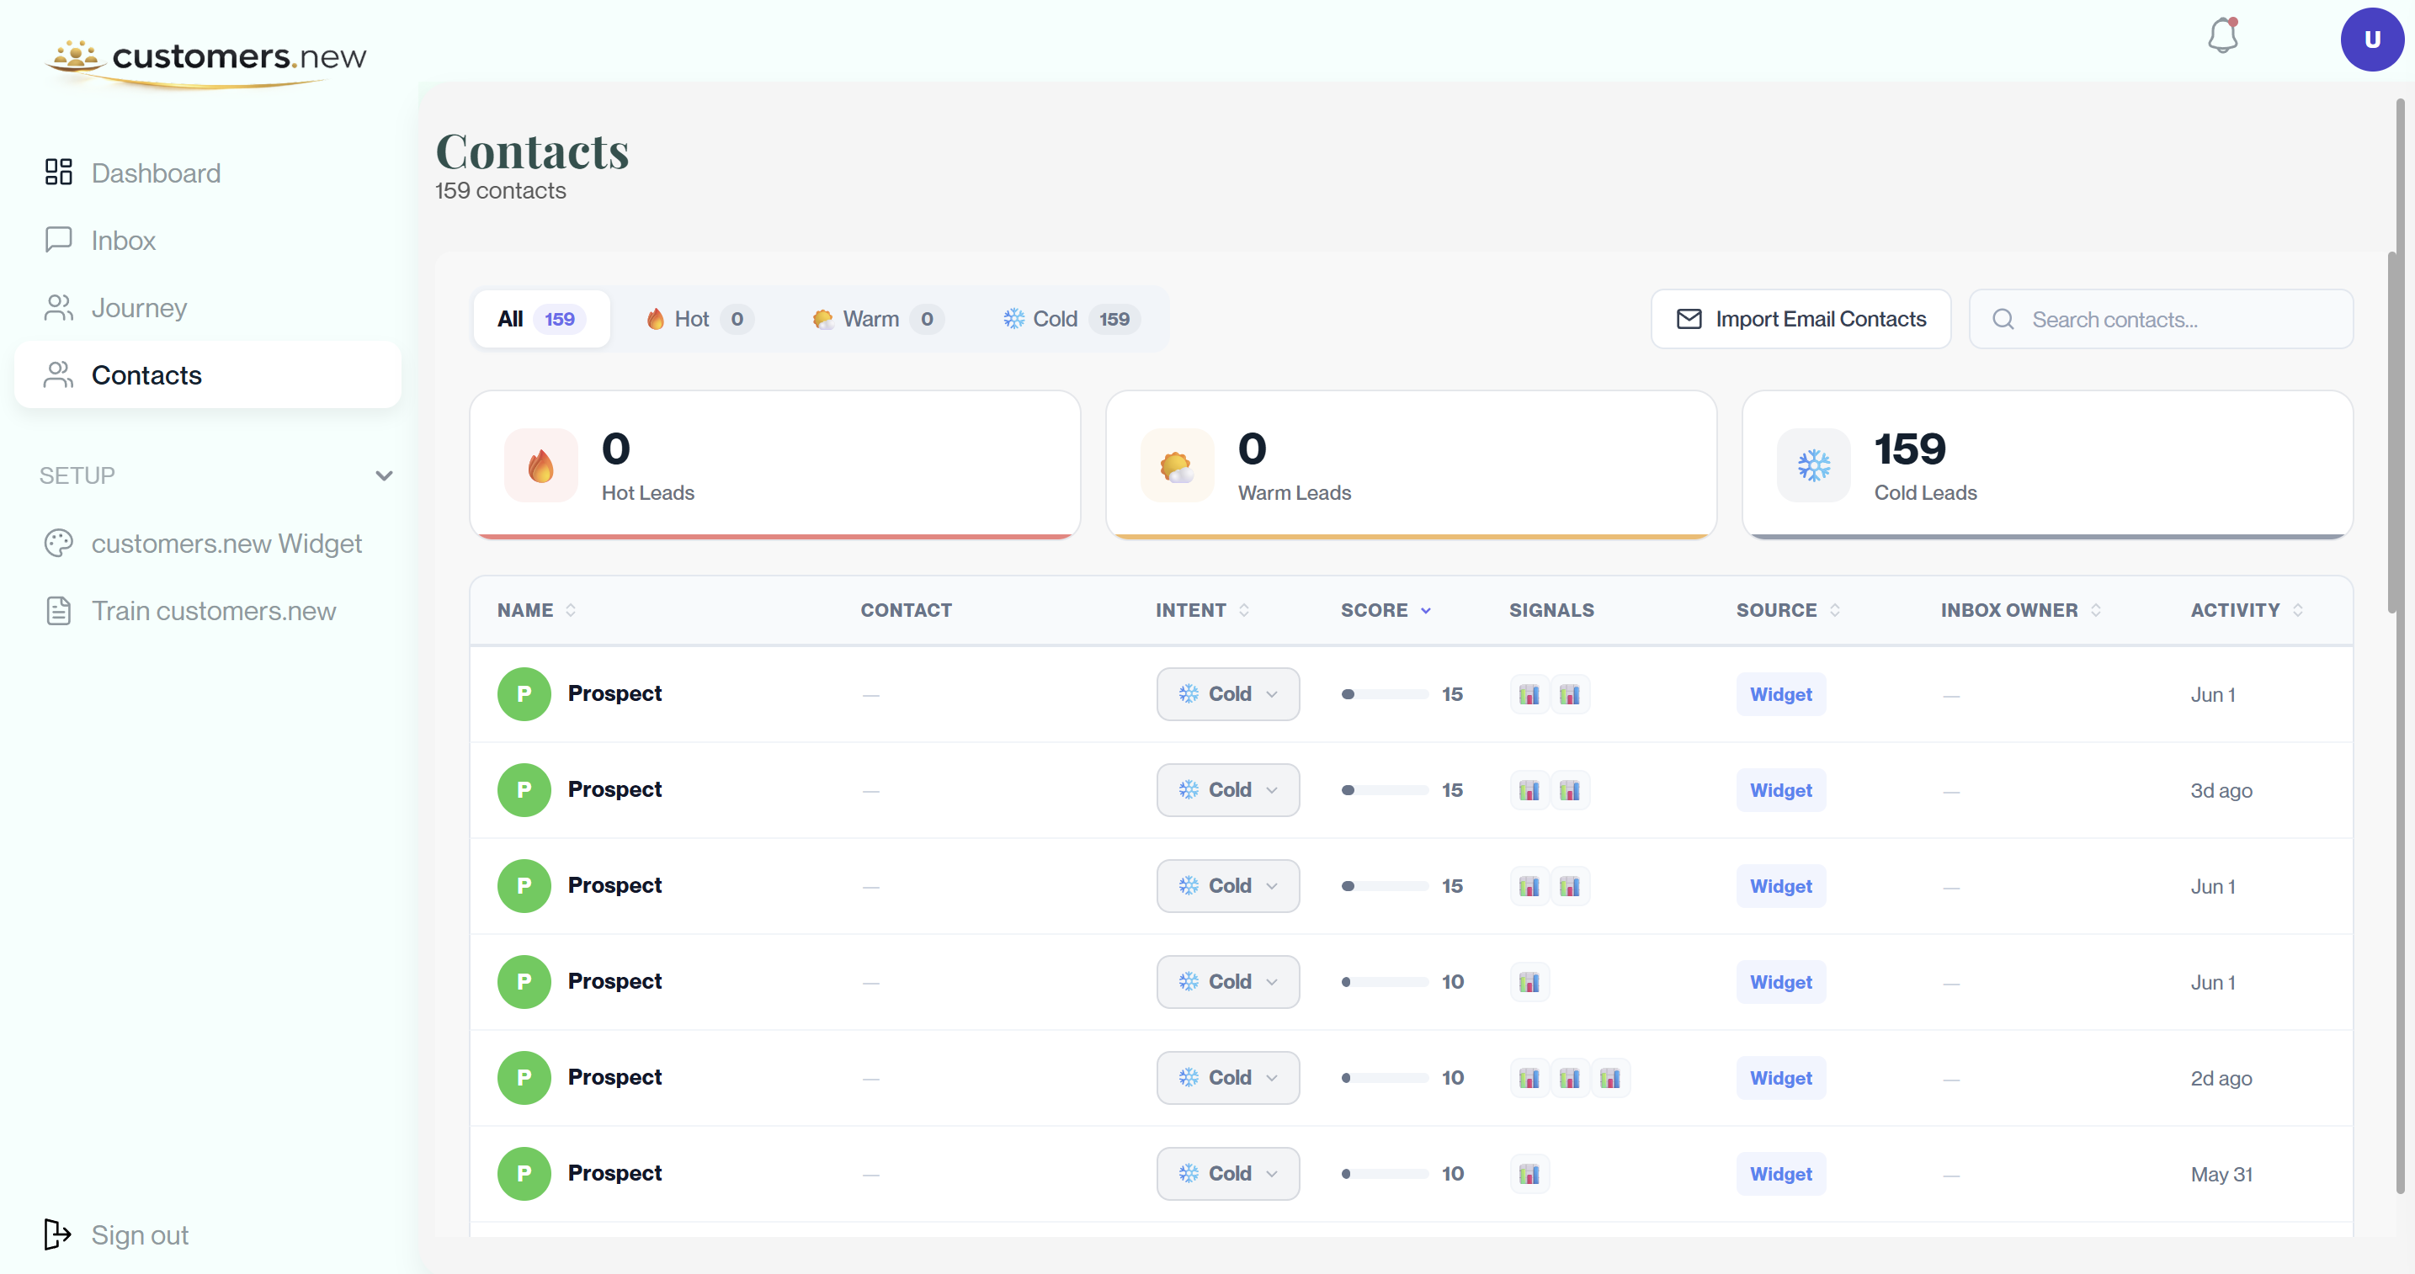This screenshot has height=1274, width=2415.
Task: Open customers.new Widget settings
Action: point(208,544)
